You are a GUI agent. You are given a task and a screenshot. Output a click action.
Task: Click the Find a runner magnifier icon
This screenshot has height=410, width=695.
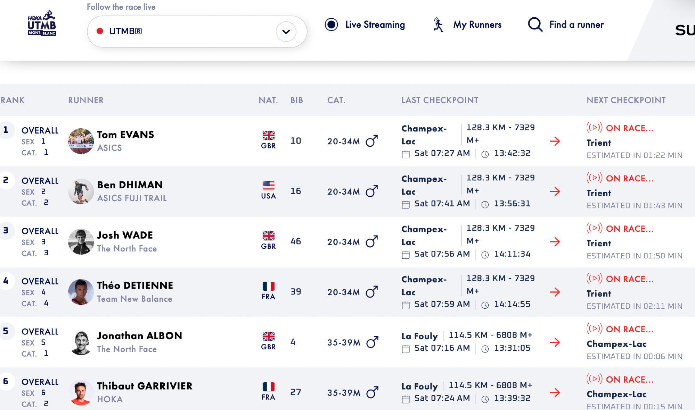click(x=535, y=25)
